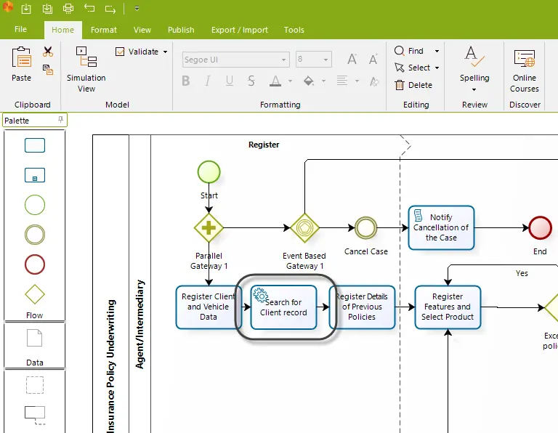Toggle Strikethrough formatting
The width and height of the screenshot is (558, 433).
pyautogui.click(x=251, y=81)
